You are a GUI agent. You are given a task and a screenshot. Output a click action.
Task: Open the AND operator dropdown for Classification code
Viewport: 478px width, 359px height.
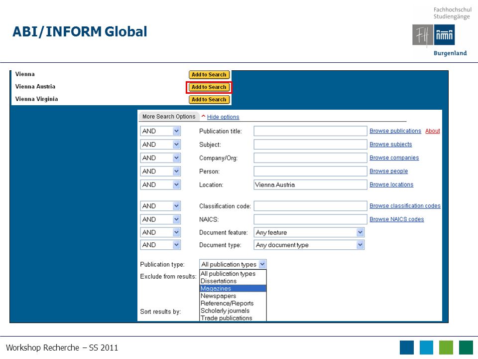pyautogui.click(x=160, y=206)
